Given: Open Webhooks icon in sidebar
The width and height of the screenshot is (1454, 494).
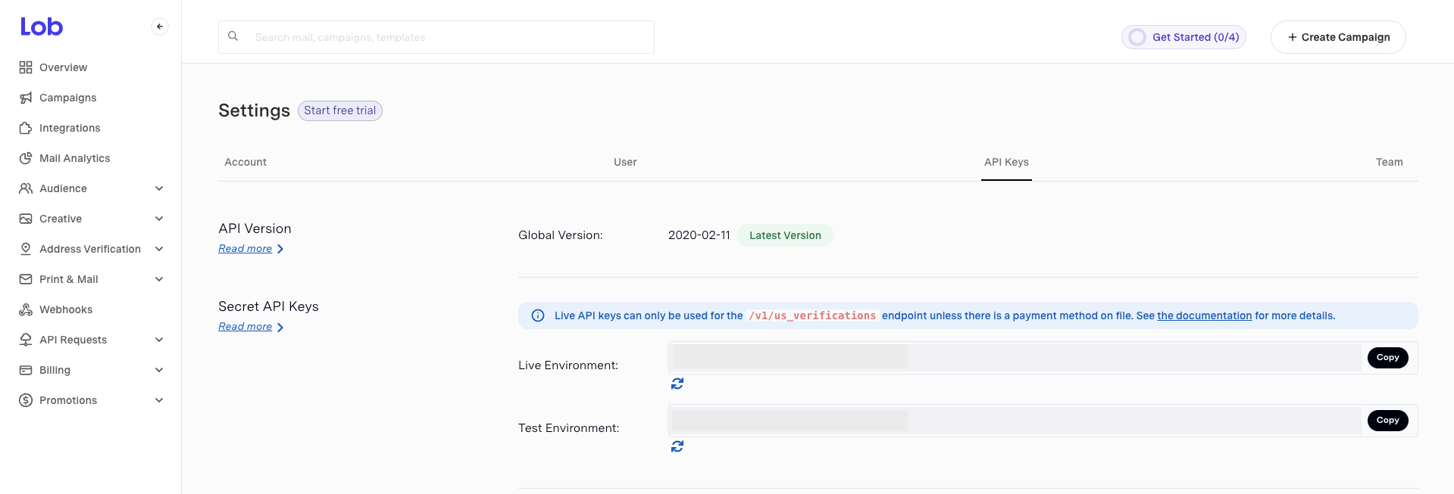Looking at the screenshot, I should pyautogui.click(x=26, y=309).
